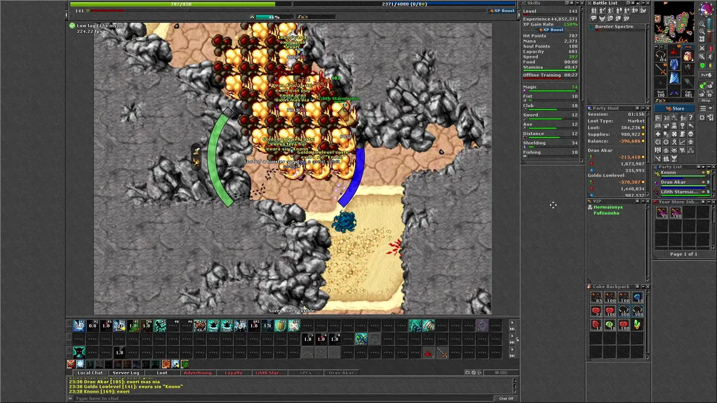Open the cogwheel settings icon
This screenshot has height=403, width=717.
(702, 118)
